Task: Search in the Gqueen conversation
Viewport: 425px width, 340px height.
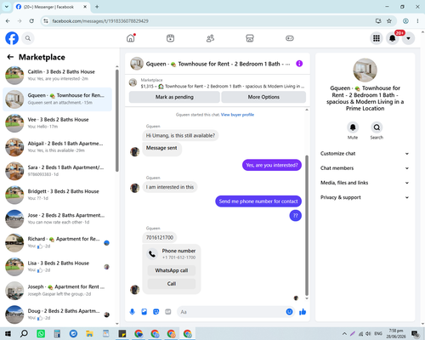Action: click(x=377, y=127)
